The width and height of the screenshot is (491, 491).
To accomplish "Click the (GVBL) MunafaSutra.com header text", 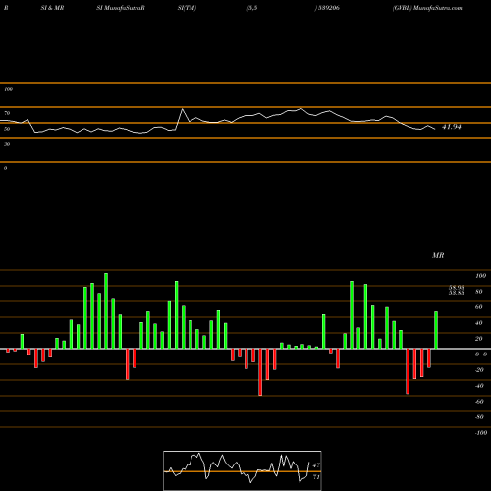I will point(427,8).
